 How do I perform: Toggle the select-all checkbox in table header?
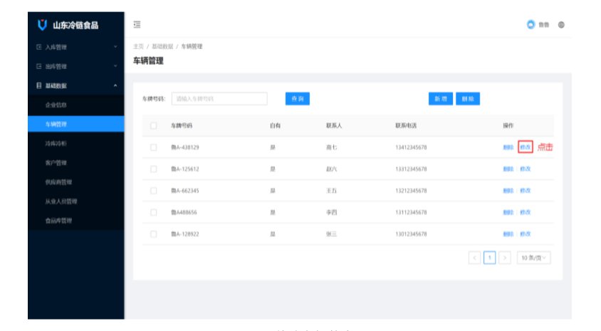[x=153, y=126]
